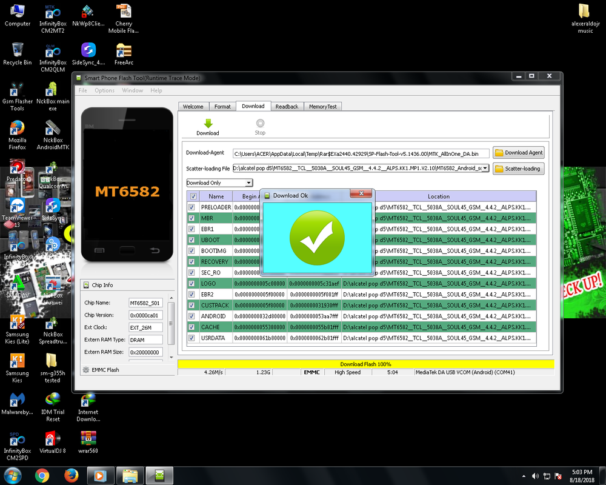606x485 pixels.
Task: Select Gsm Flasher Tools desktop shortcut
Action: [18, 96]
